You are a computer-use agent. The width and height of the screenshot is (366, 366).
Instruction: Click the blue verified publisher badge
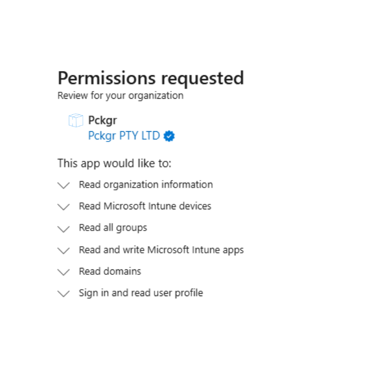(x=169, y=136)
